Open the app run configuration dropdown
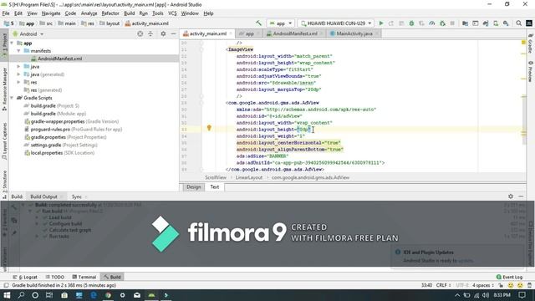535x301 pixels. [x=281, y=23]
